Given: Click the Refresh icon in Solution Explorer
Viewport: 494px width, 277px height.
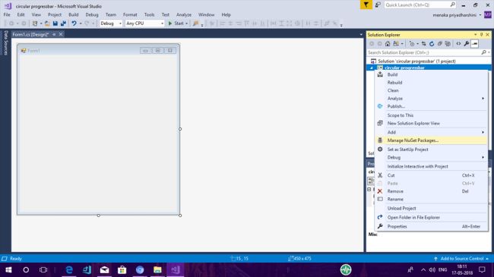Looking at the screenshot, I should click(432, 44).
